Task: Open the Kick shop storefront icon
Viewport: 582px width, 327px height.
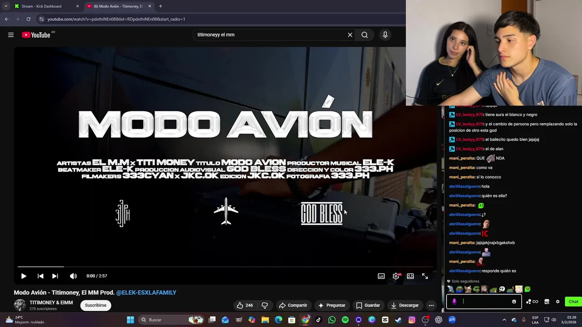Action: 547,302
